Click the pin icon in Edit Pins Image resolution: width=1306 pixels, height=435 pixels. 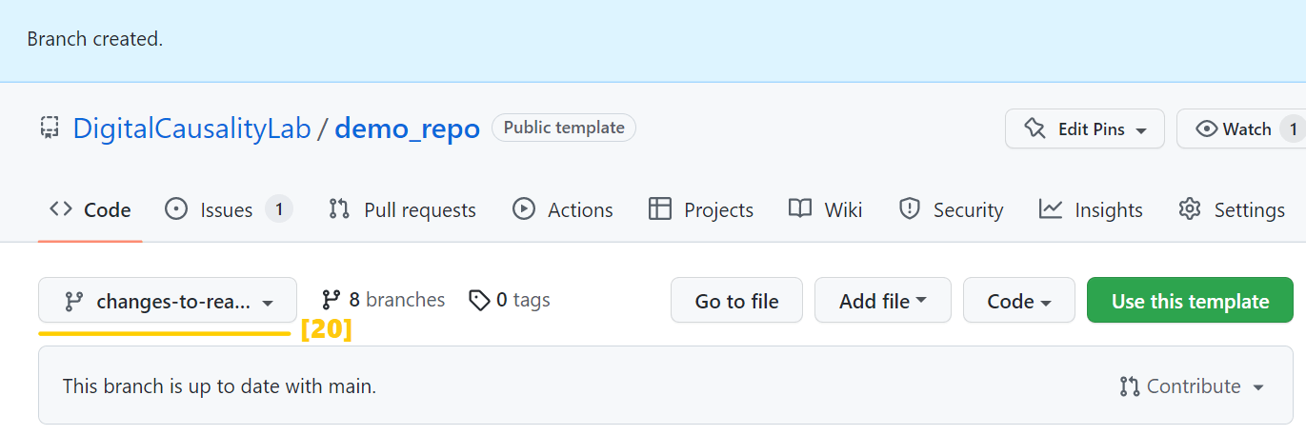(x=1035, y=129)
